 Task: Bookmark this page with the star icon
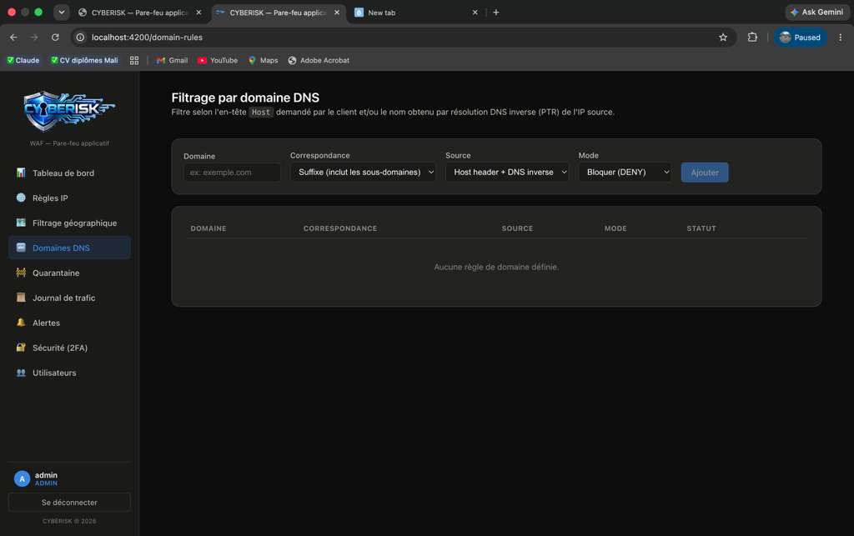723,38
